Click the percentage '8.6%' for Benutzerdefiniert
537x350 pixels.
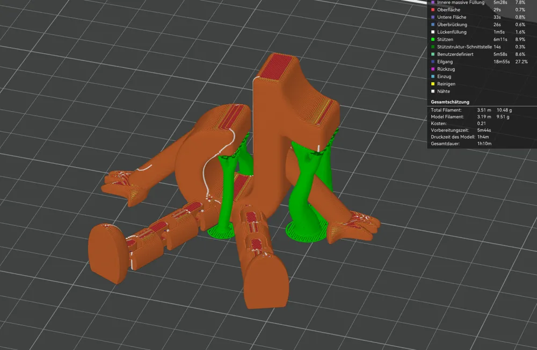[520, 54]
